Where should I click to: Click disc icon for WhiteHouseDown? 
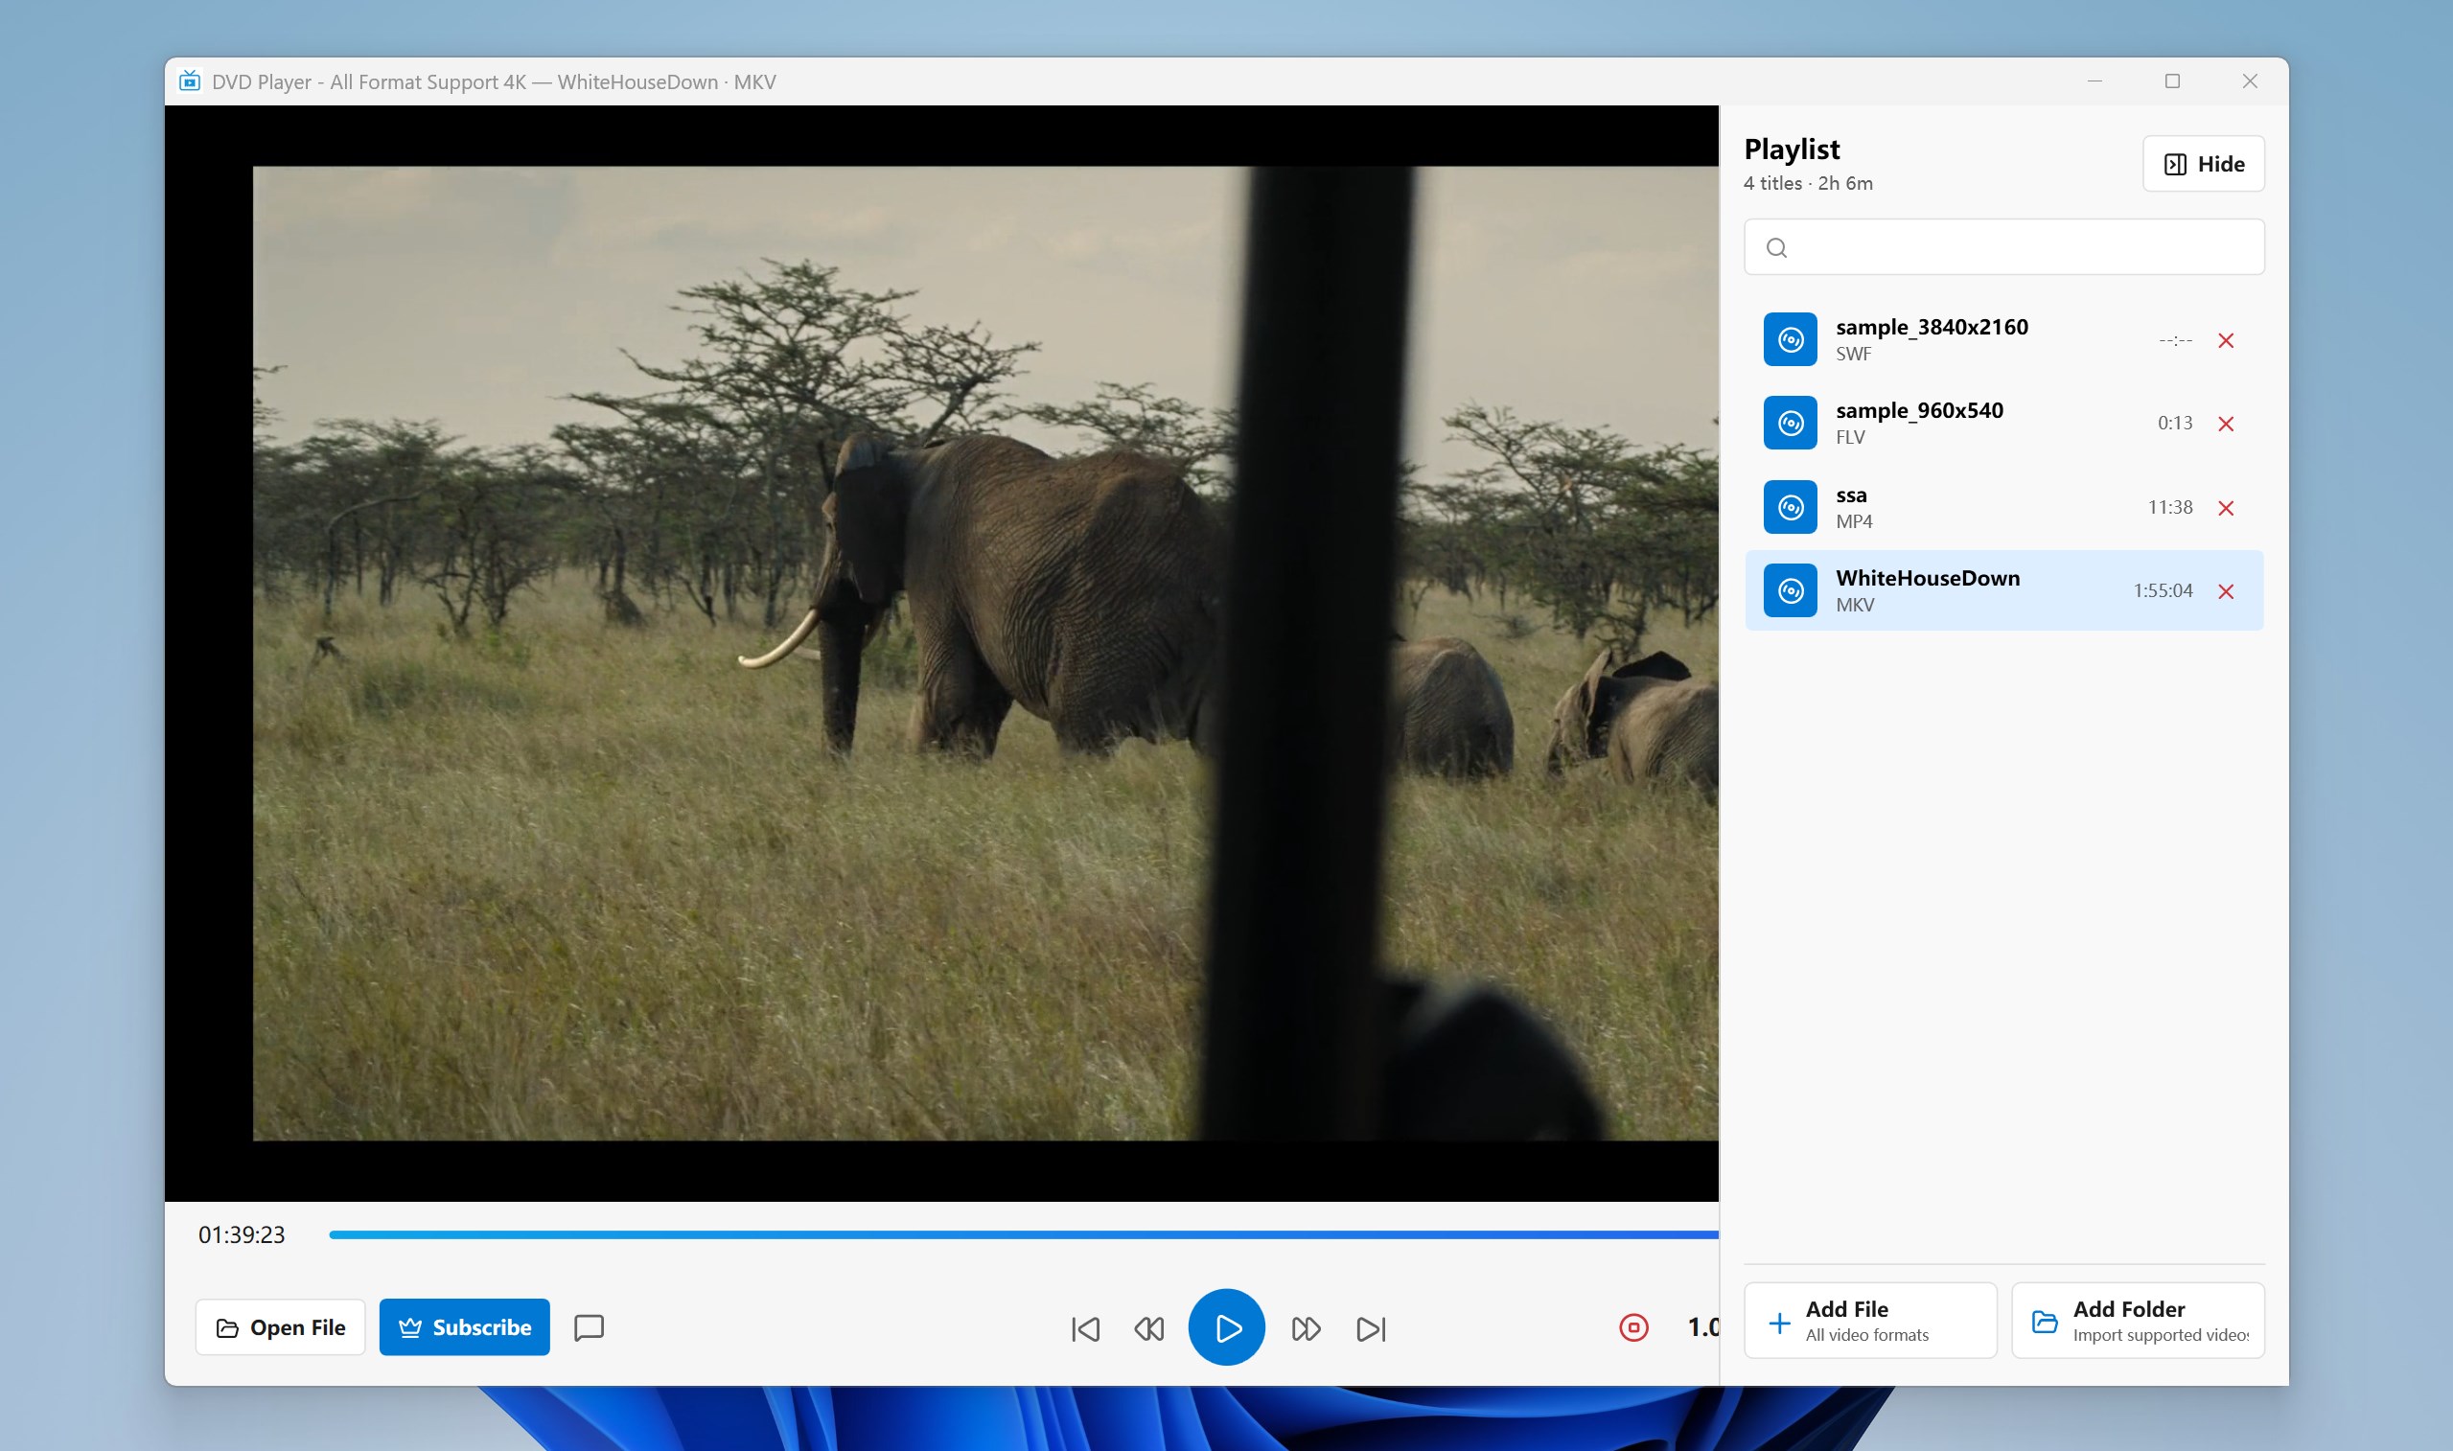(x=1790, y=590)
